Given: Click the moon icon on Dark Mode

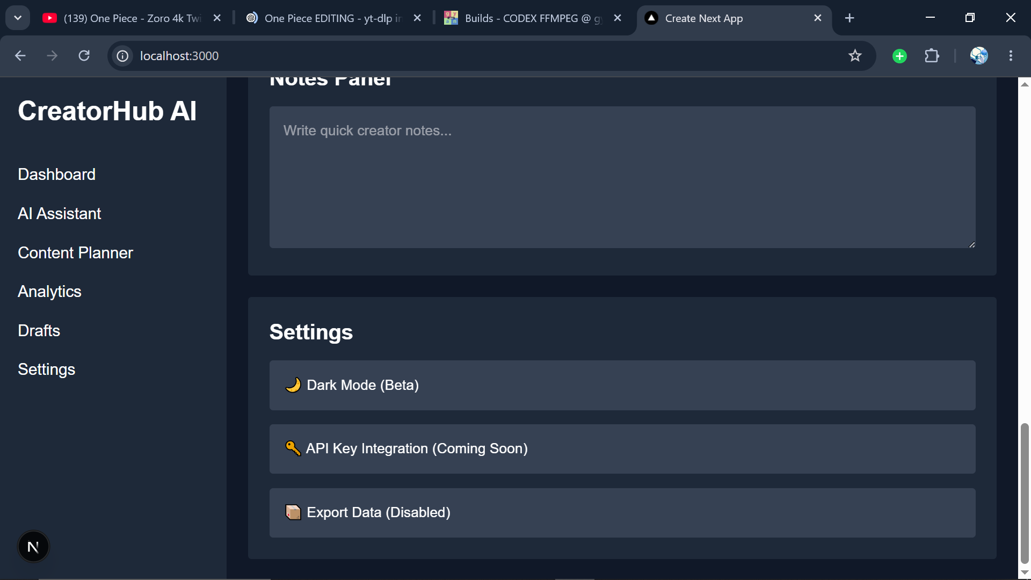Looking at the screenshot, I should click(293, 385).
